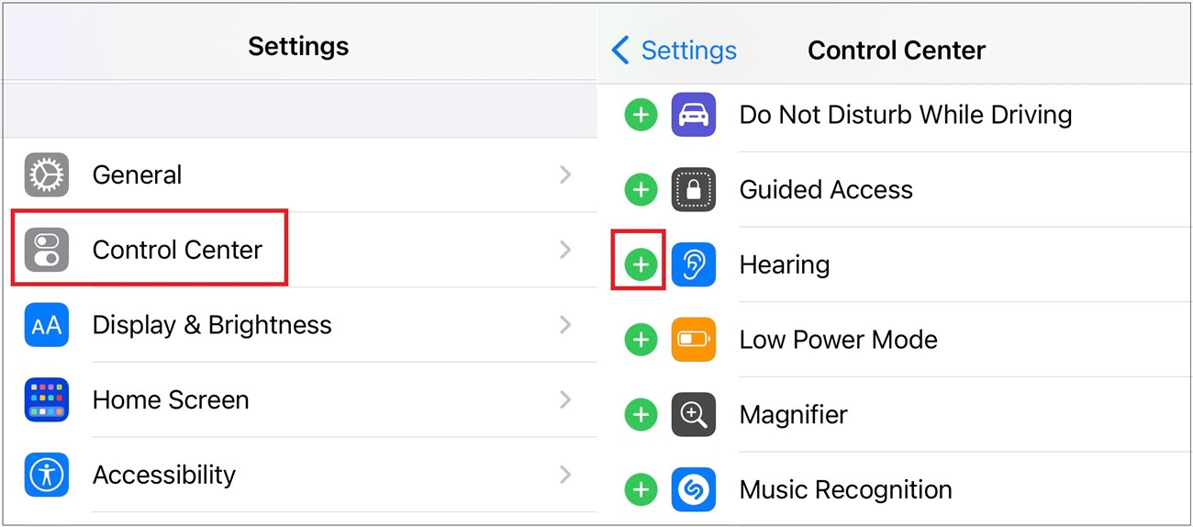Tap the Control Center switches icon

tap(46, 250)
